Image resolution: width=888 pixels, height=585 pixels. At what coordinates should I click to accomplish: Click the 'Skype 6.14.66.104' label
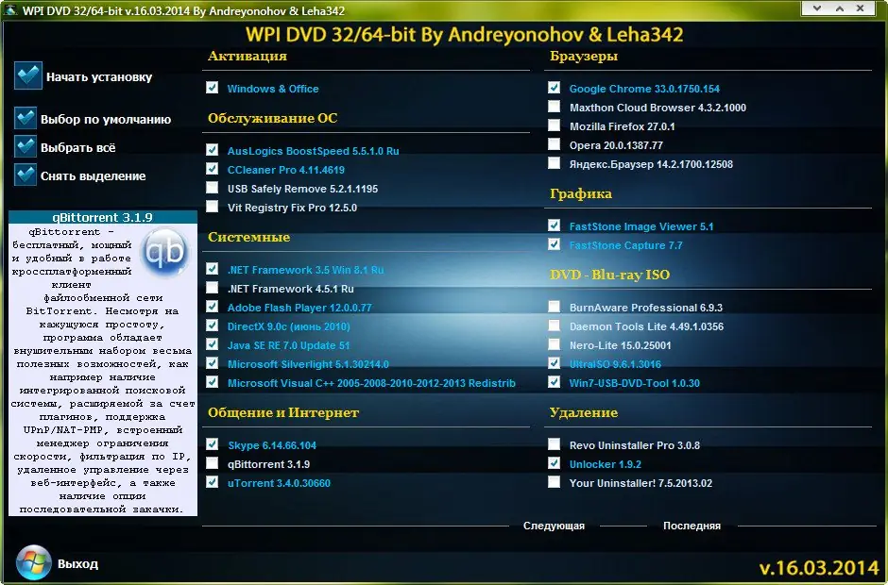[272, 445]
